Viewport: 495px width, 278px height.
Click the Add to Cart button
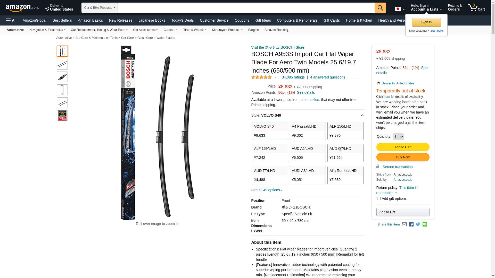click(x=403, y=147)
